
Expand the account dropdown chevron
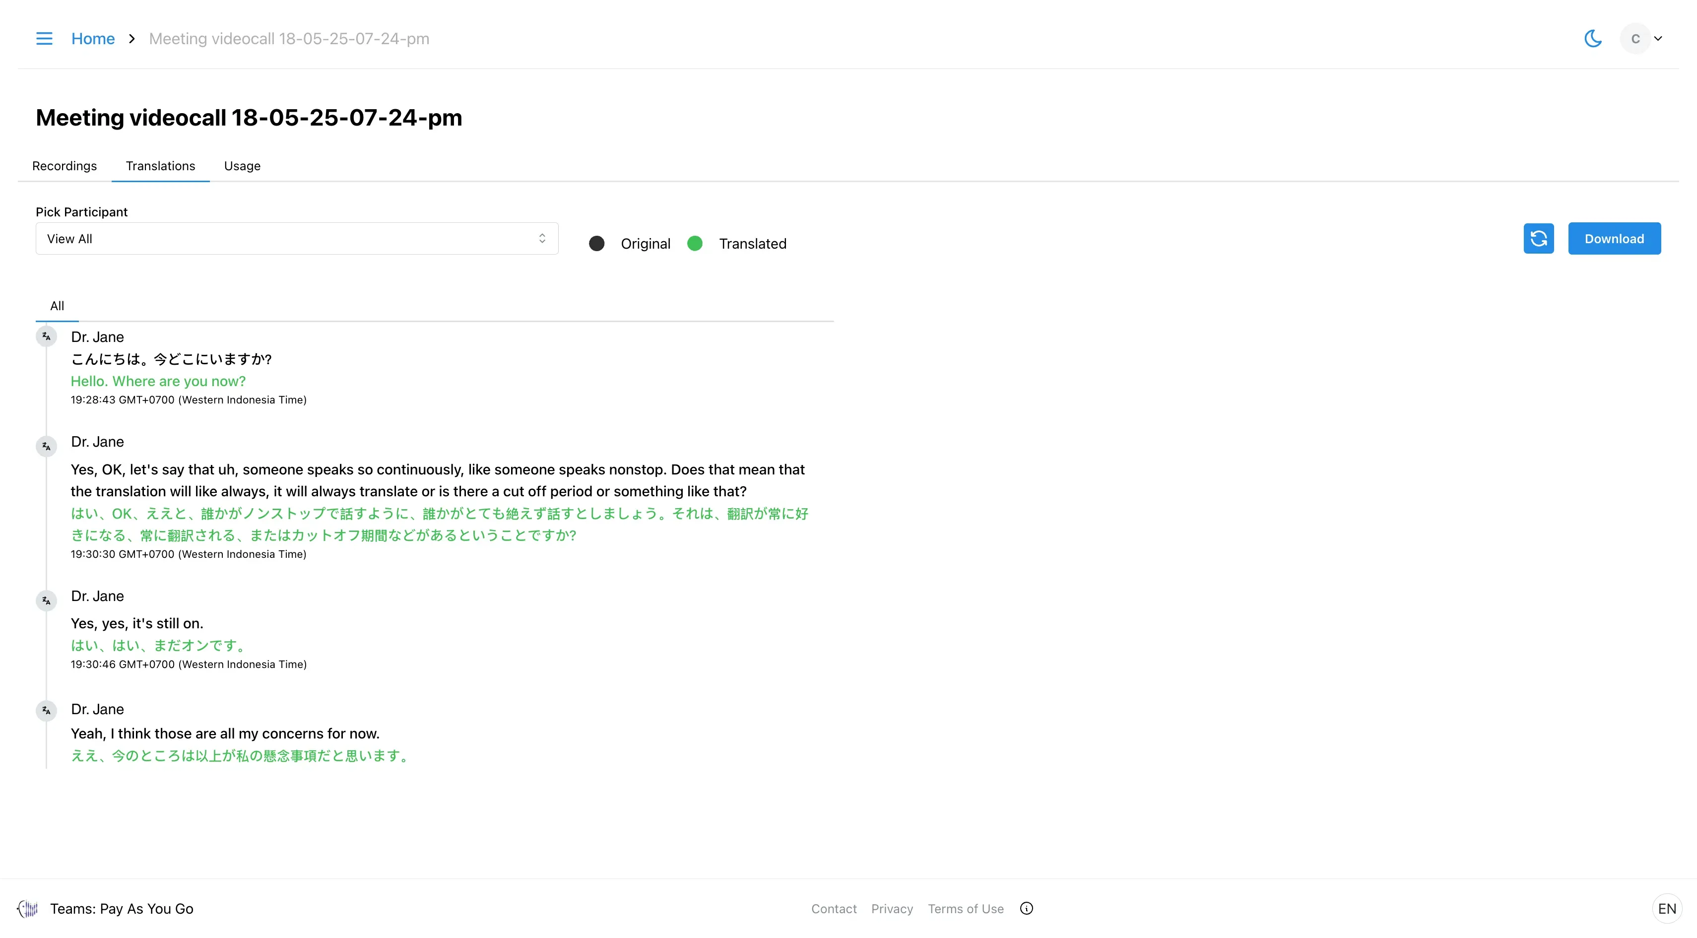[1658, 39]
